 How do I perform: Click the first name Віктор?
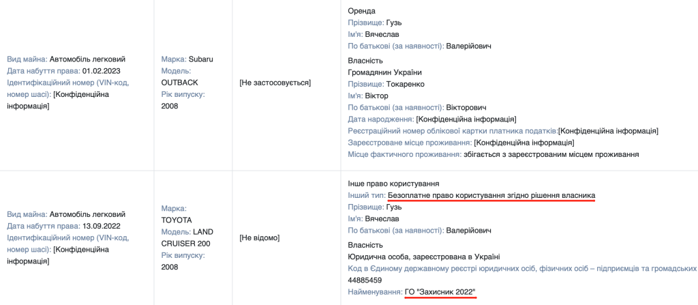376,96
